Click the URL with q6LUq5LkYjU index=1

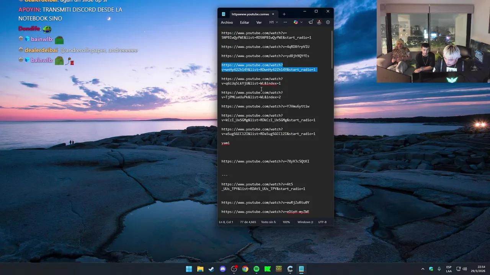click(252, 81)
